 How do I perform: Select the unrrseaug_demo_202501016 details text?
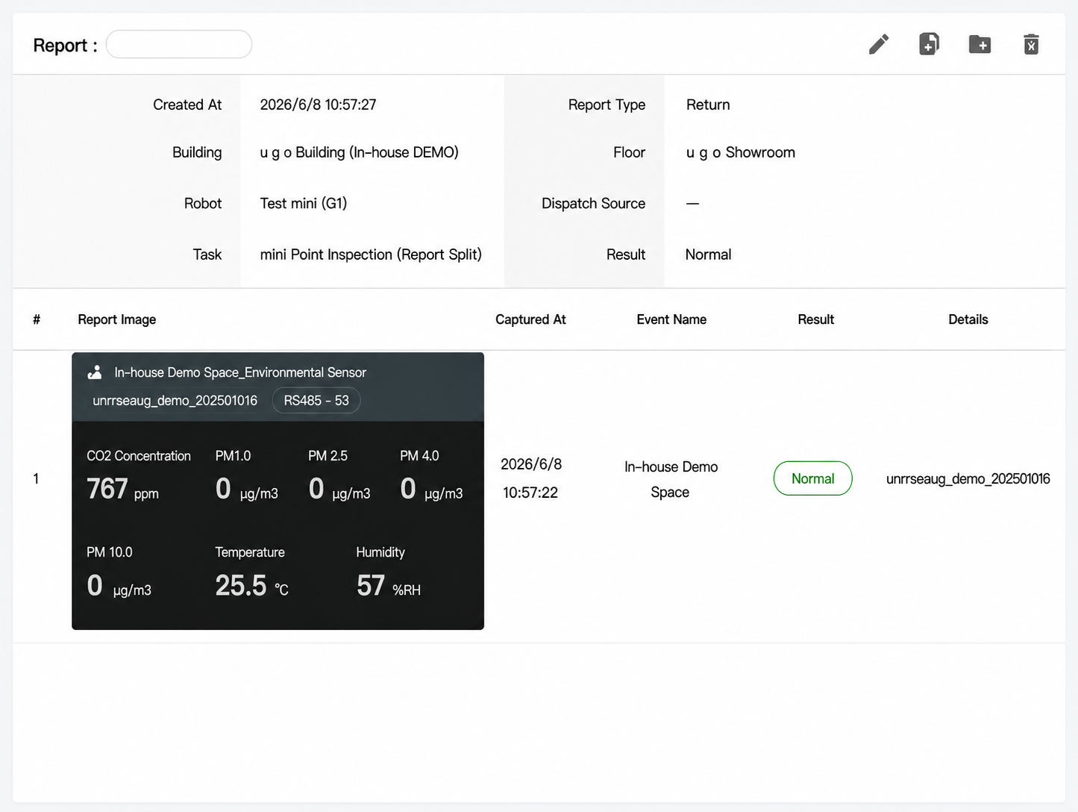click(x=968, y=479)
